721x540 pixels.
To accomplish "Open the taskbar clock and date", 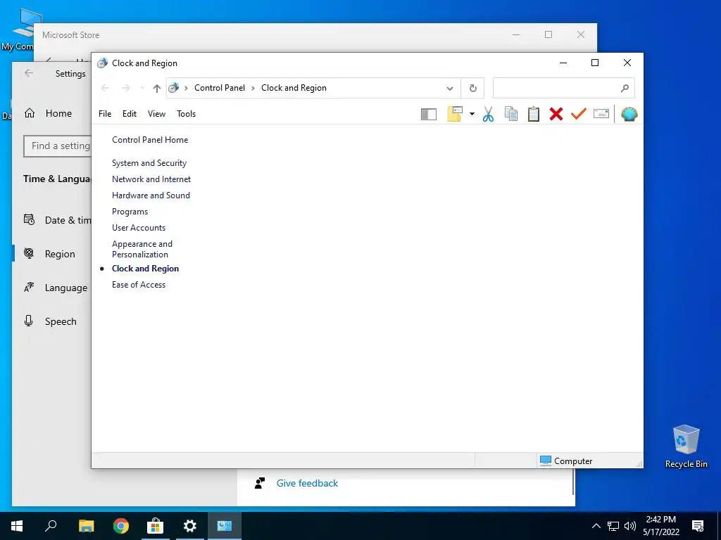I will coord(660,526).
